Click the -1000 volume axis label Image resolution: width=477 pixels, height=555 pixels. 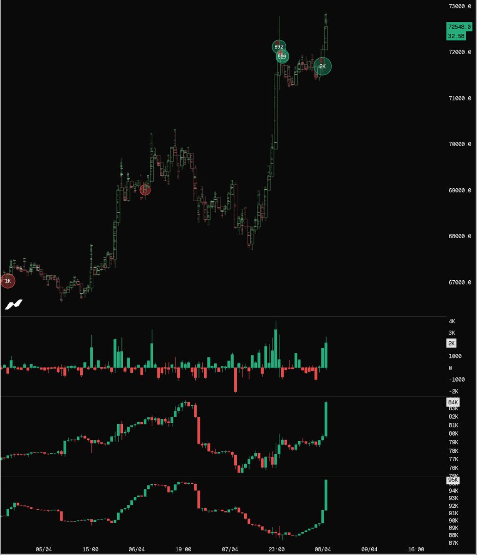[x=456, y=380]
